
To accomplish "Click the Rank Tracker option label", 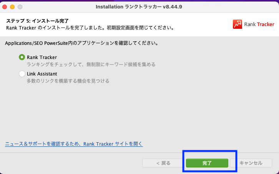I will pos(42,57).
